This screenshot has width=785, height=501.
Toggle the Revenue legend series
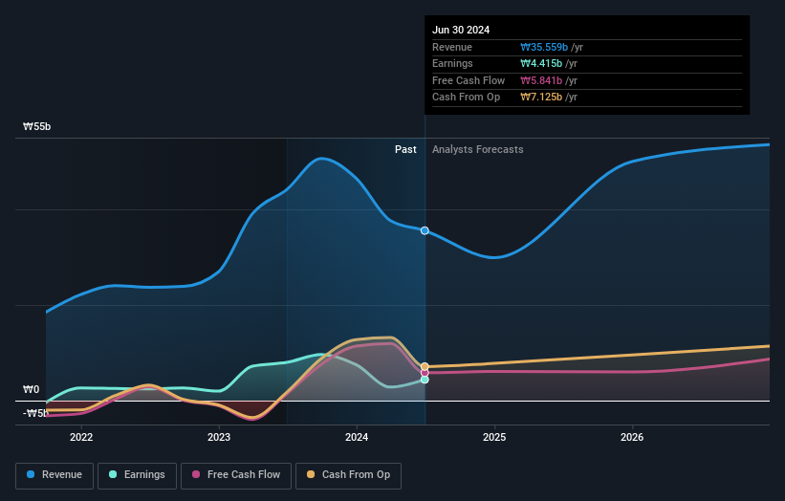tap(55, 475)
